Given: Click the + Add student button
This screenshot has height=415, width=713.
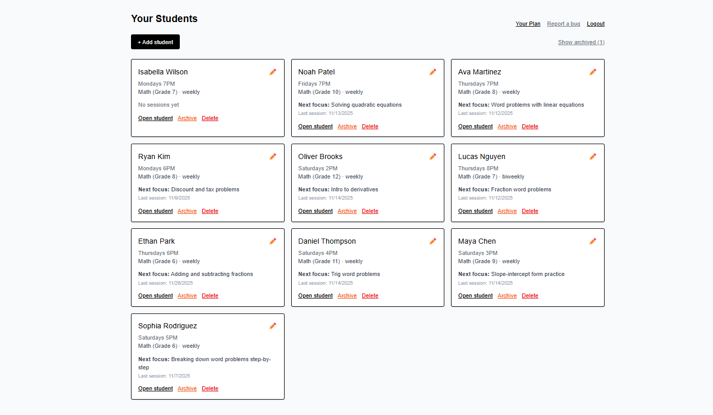Looking at the screenshot, I should tap(155, 42).
